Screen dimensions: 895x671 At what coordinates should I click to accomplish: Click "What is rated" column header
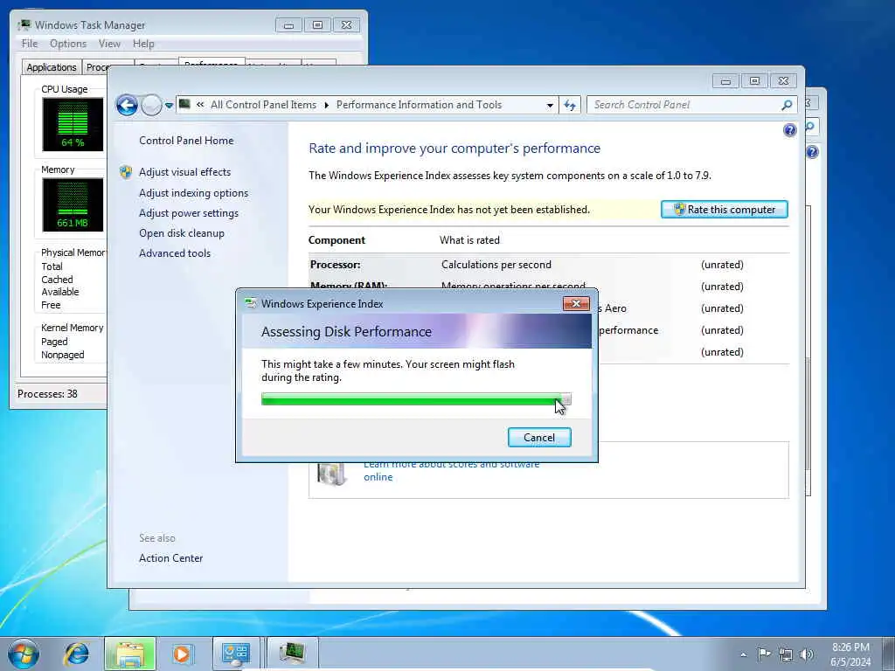point(469,240)
